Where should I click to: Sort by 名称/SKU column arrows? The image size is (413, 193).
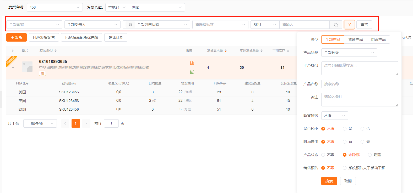click(56, 51)
